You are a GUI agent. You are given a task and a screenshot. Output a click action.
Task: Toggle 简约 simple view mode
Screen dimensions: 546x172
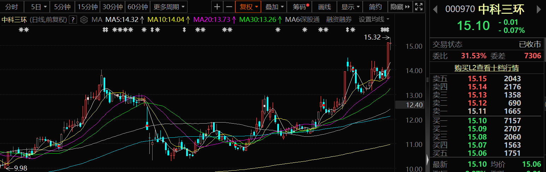point(375,7)
